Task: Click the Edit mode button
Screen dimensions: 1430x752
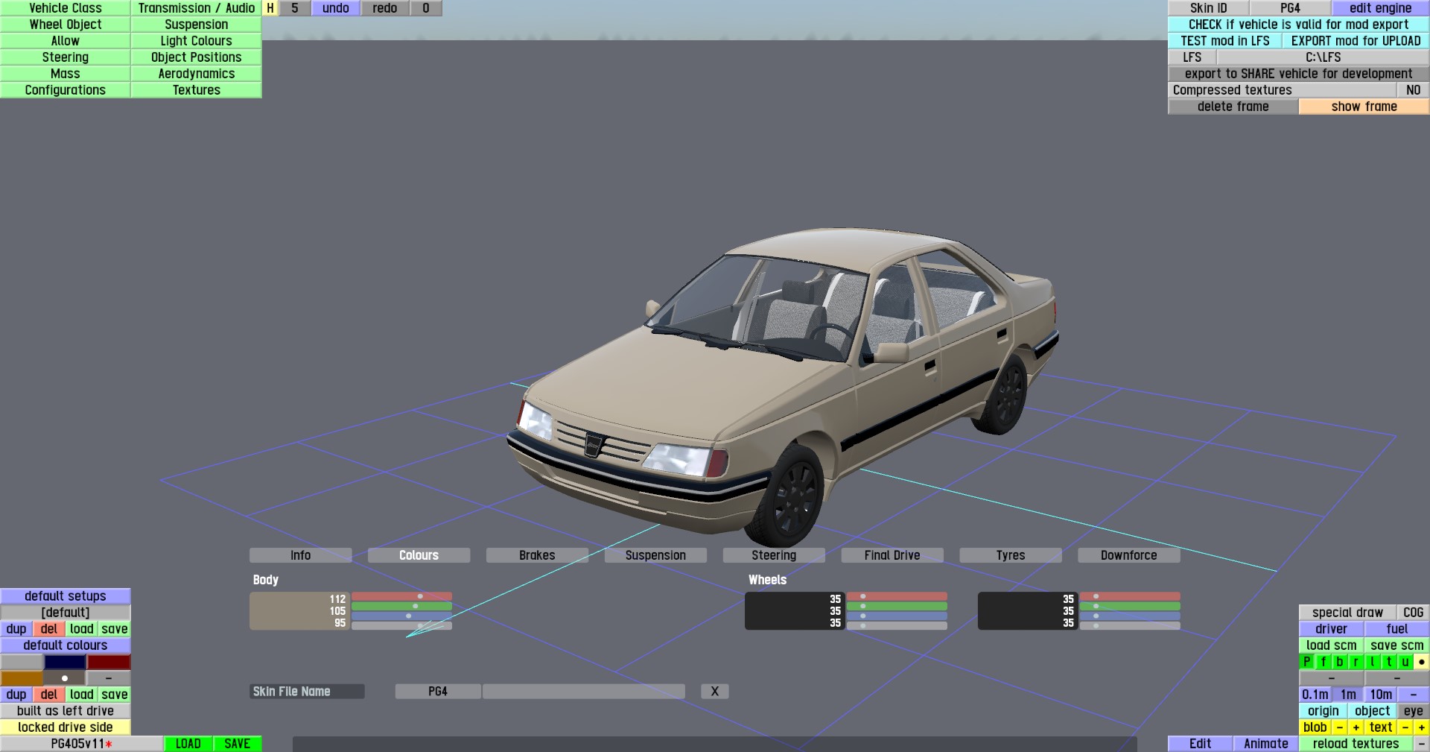Action: click(x=1201, y=744)
